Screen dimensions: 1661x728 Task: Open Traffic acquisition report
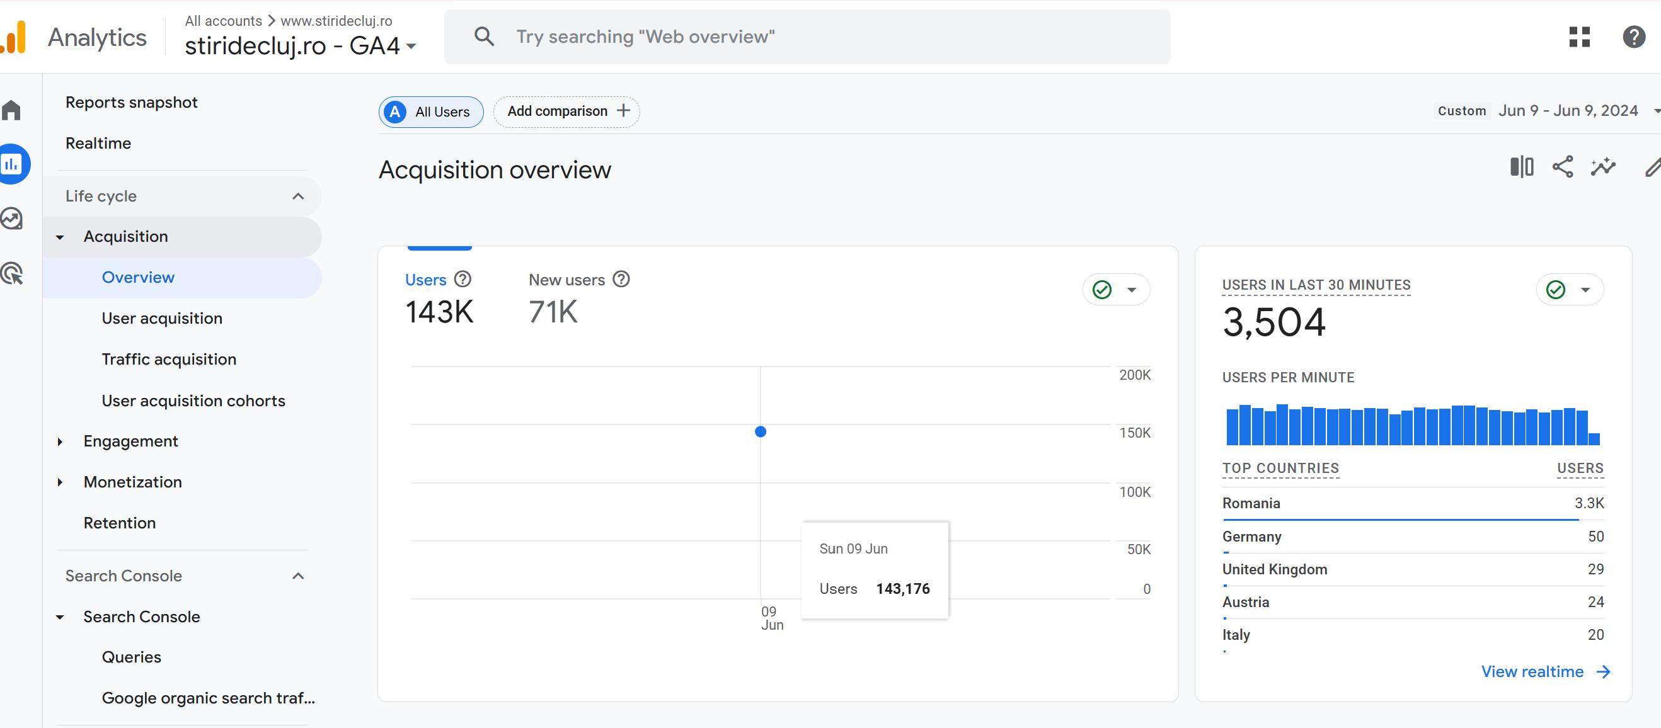click(169, 359)
